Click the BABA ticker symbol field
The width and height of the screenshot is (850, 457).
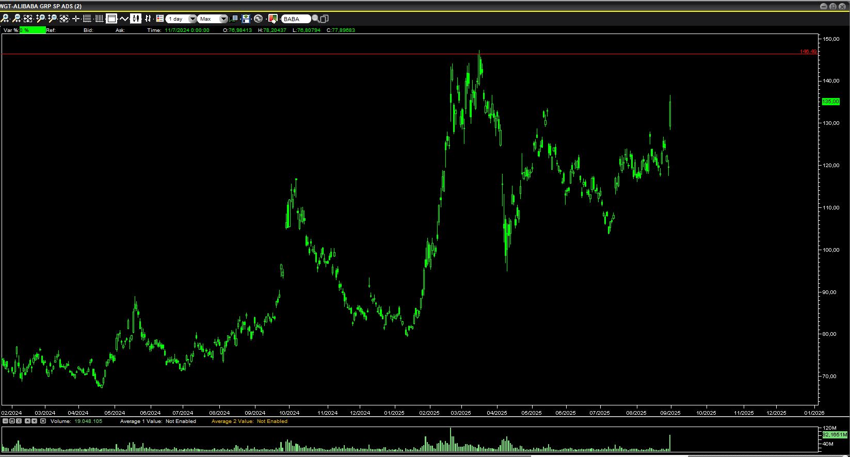tap(295, 19)
